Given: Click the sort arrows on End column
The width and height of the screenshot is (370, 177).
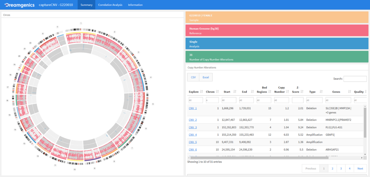Looking at the screenshot, I should (252, 92).
